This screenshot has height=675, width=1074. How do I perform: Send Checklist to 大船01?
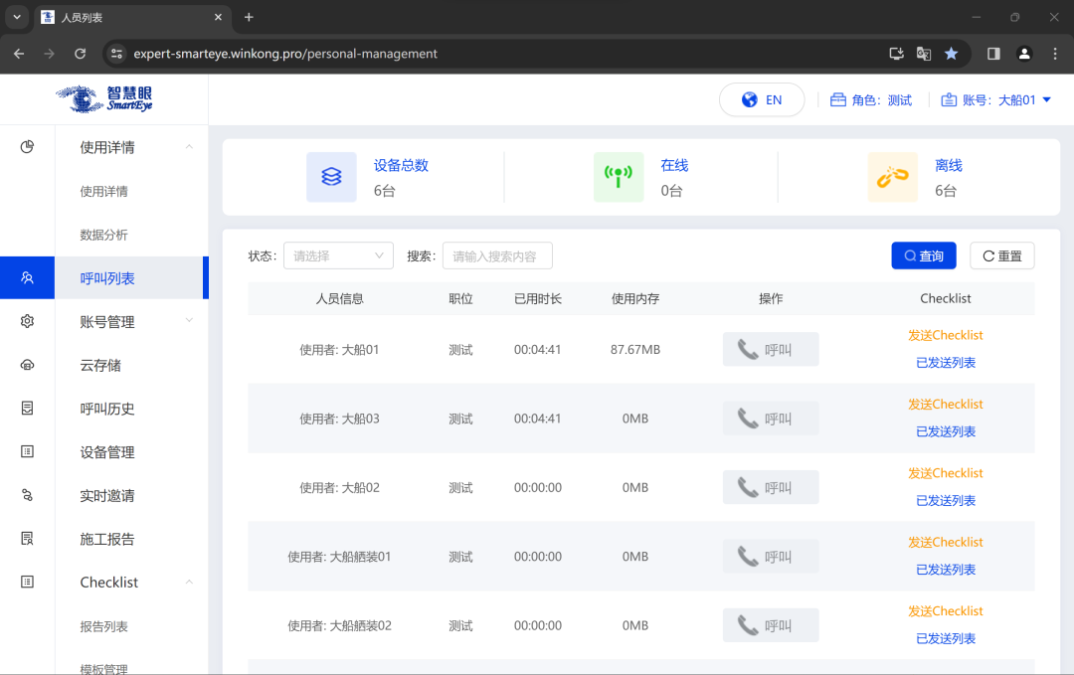tap(946, 335)
